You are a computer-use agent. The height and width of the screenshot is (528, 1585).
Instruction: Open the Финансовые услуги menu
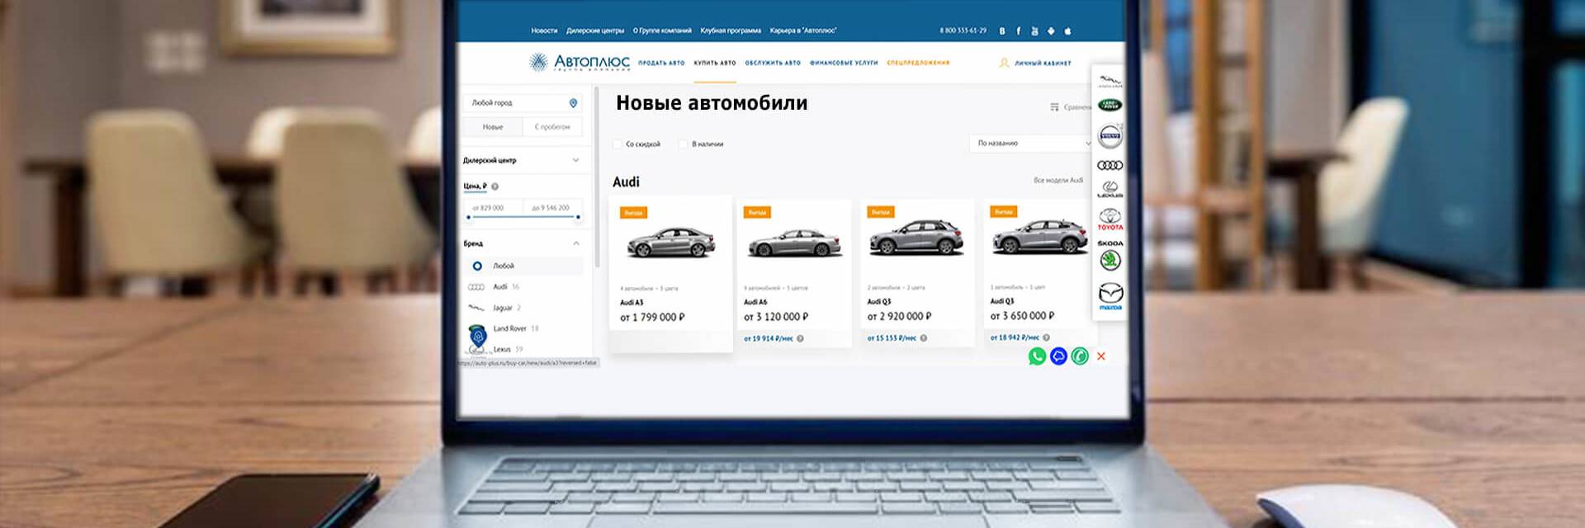[844, 63]
